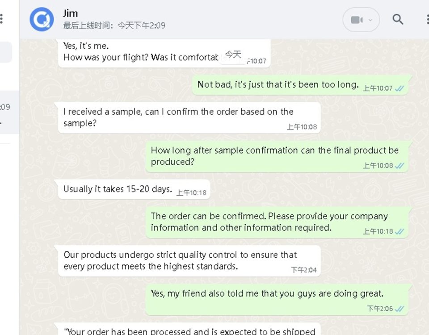429x335 pixels.
Task: Select the "Usually it takes 15-20 days" message
Action: [134, 189]
